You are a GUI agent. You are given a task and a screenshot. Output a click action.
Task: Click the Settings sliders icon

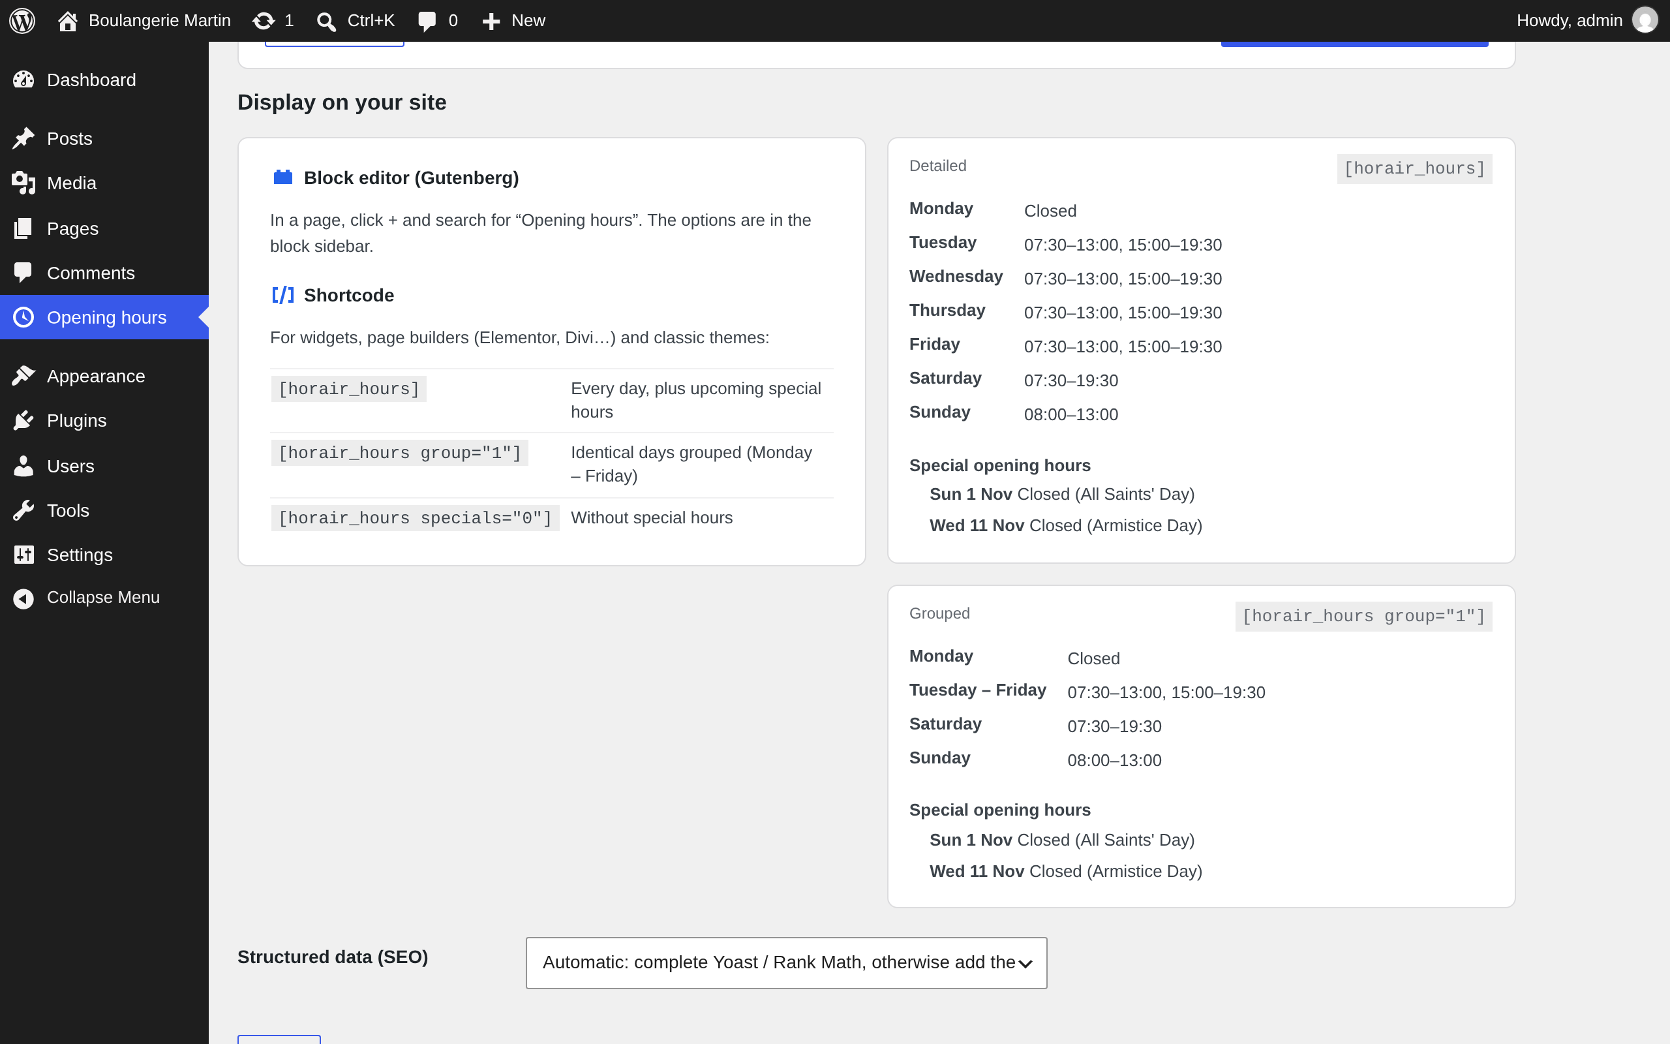(x=23, y=555)
